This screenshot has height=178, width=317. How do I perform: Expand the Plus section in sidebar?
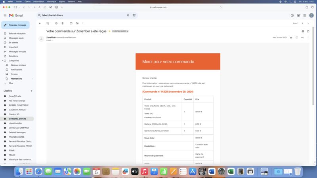coord(11,83)
